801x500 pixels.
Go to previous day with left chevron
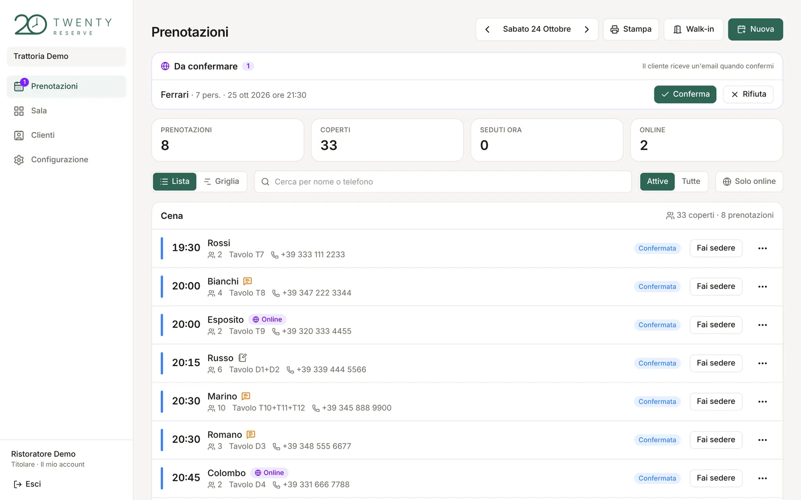[x=487, y=29]
